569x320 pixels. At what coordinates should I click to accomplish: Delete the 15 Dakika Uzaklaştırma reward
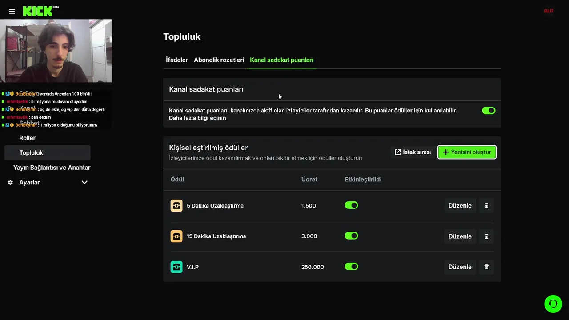tap(486, 236)
